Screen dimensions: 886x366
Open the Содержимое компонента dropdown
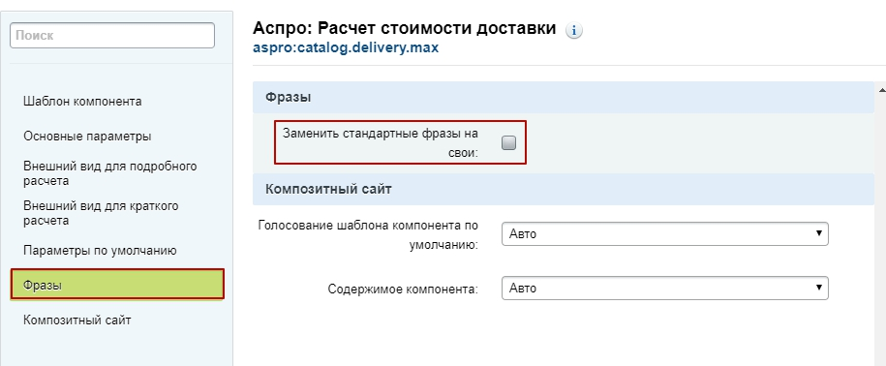[x=664, y=289]
